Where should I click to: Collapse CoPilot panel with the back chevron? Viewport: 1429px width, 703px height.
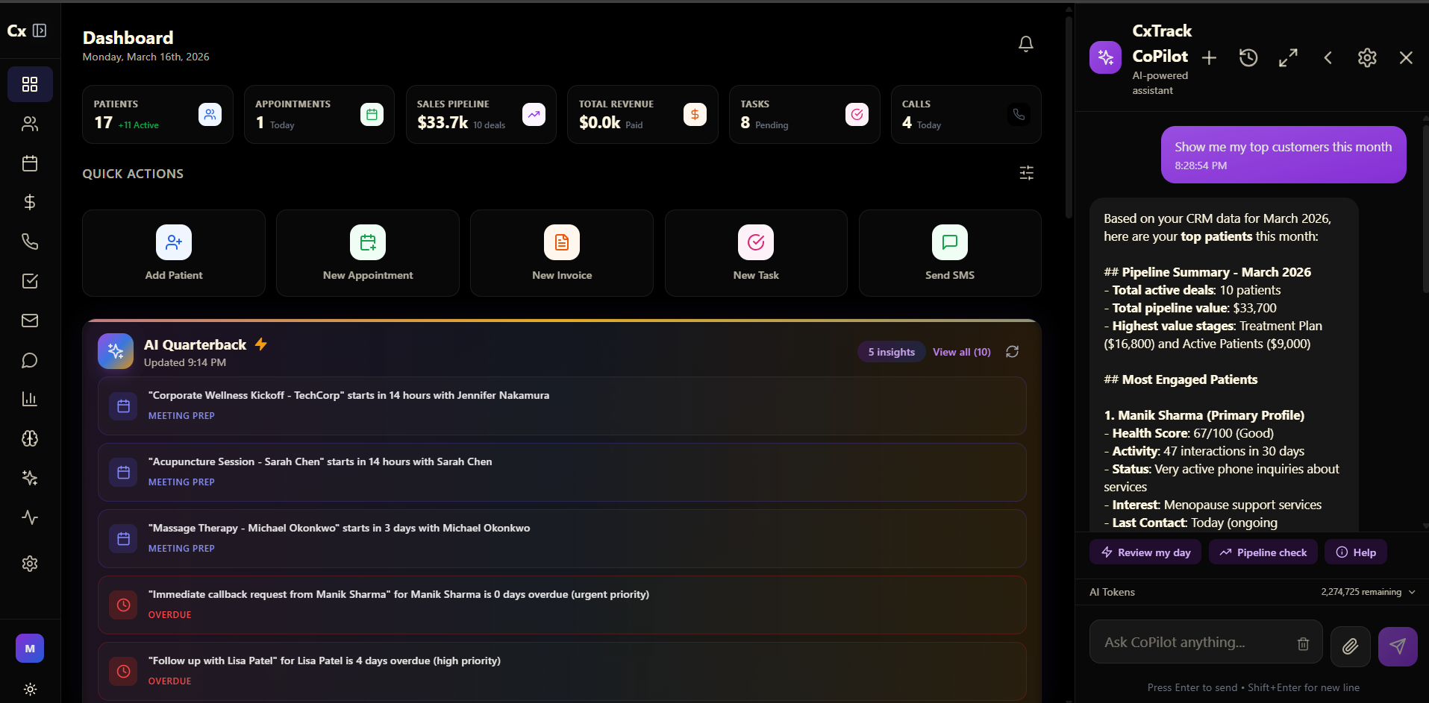pos(1328,57)
